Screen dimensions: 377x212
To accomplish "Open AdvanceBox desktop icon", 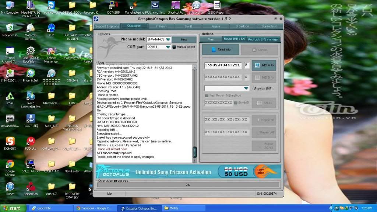I will (x=10, y=121).
